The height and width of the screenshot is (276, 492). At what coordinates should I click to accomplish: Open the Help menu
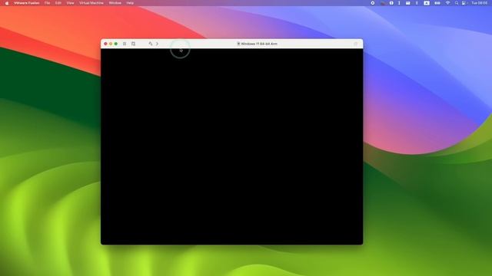[x=130, y=3]
